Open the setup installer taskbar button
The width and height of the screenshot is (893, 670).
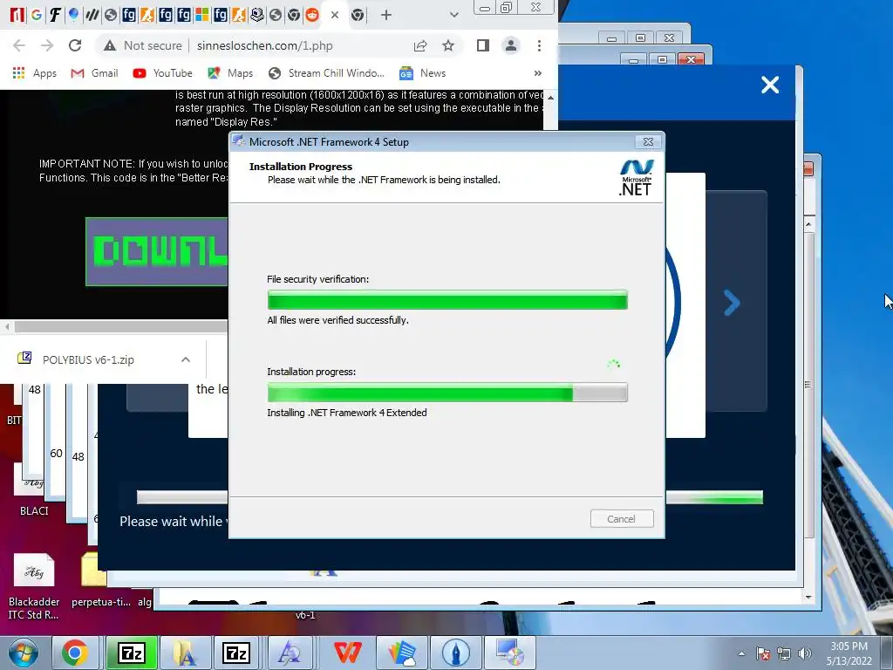click(x=509, y=653)
